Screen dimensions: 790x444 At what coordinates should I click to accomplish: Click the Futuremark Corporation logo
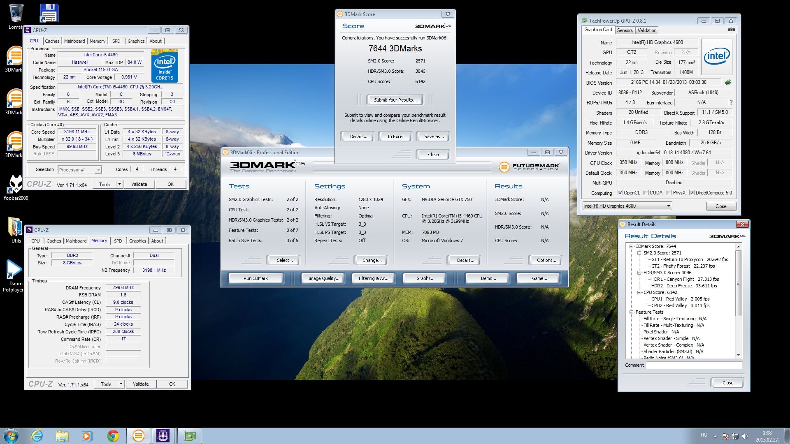pos(529,166)
